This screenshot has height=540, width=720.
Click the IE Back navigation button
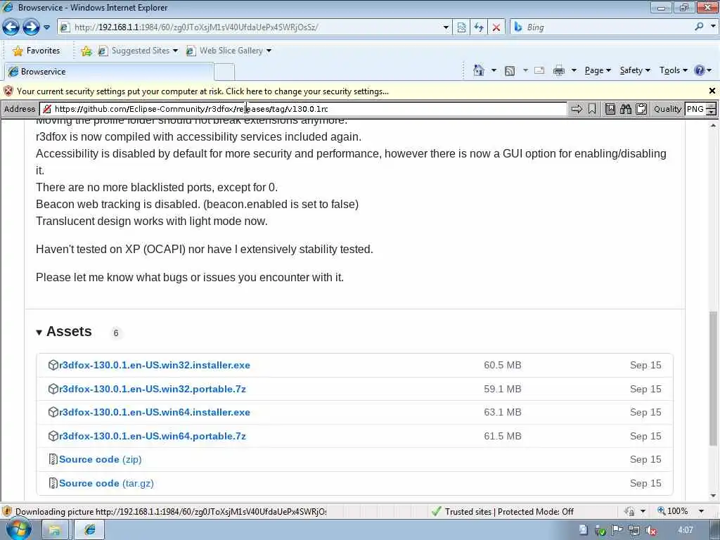click(x=11, y=27)
